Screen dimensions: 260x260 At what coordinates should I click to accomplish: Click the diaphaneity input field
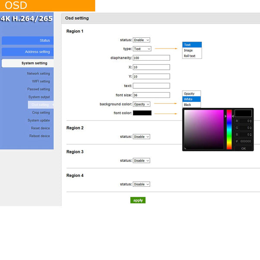[151, 58]
